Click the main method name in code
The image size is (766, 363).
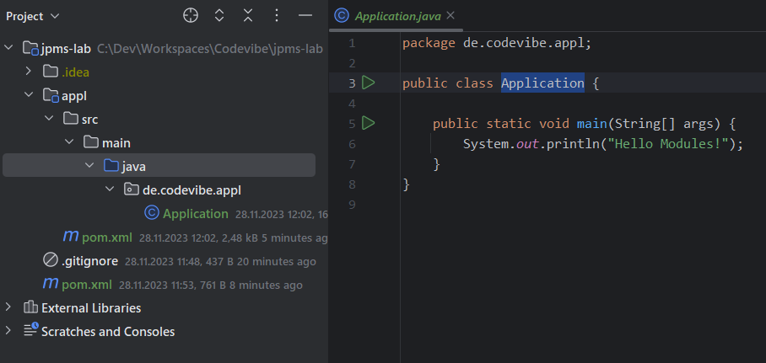point(591,124)
